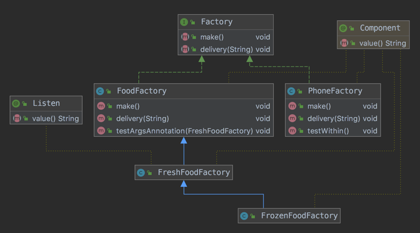Viewport: 420px width, 233px height.
Task: Click the class icon beside FreshFoodFactory
Action: [141, 173]
